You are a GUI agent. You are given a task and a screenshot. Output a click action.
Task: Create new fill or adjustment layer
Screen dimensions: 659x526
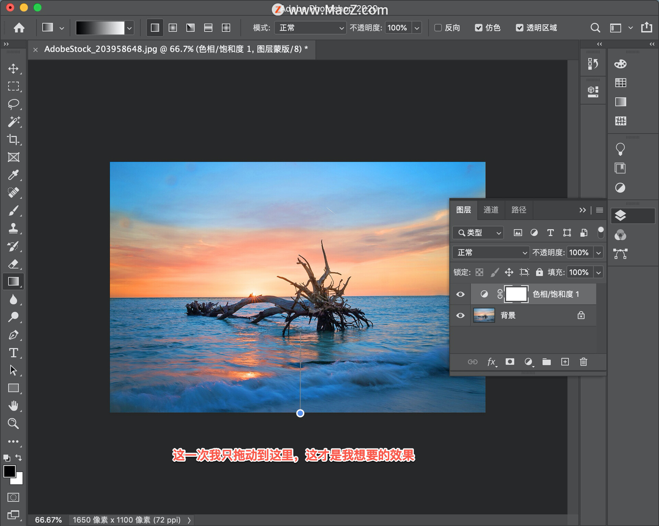click(529, 362)
